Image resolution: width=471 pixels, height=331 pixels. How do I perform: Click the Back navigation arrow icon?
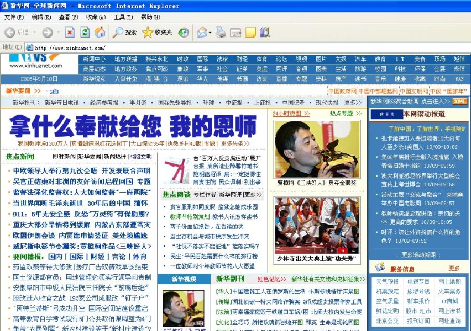tap(10, 32)
